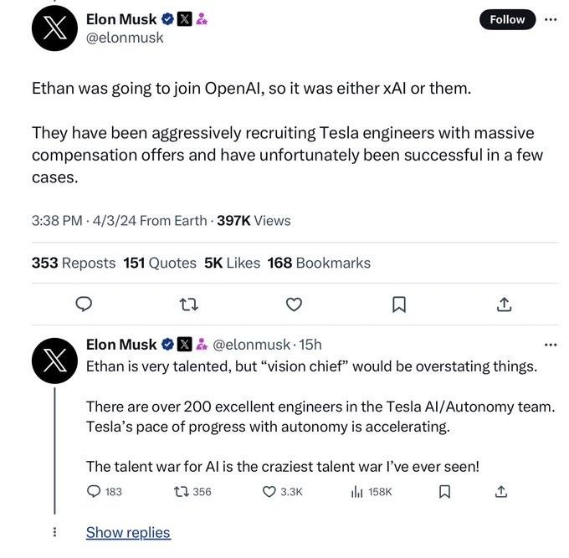Viewport: 569px width, 558px height.
Task: Repost the reply showing 356 reposts
Action: click(182, 492)
